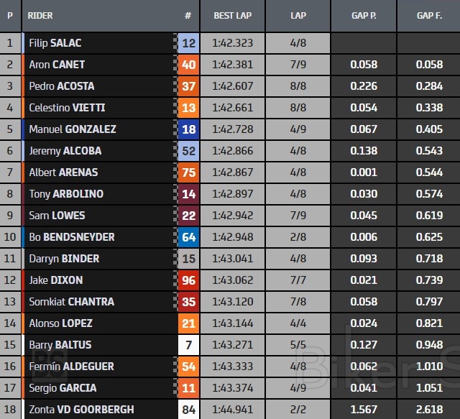Click orange number badge 37
Image resolution: width=460 pixels, height=419 pixels.
(189, 86)
